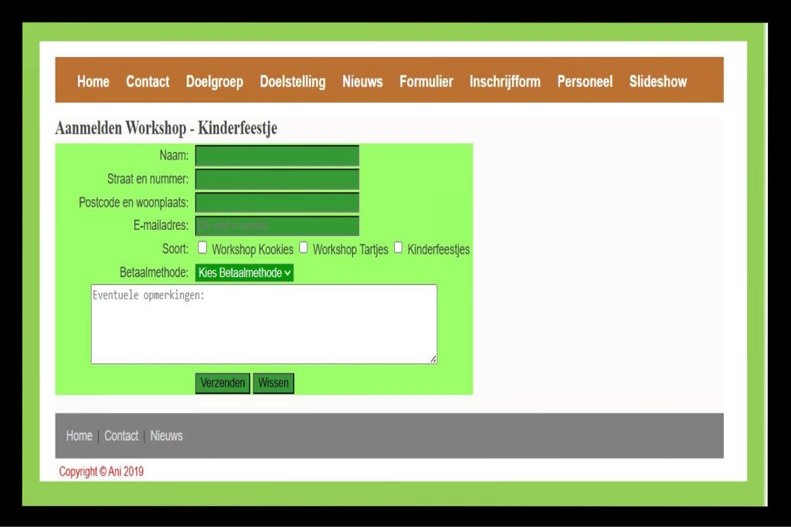Click the Naam input field
This screenshot has width=791, height=527.
277,156
